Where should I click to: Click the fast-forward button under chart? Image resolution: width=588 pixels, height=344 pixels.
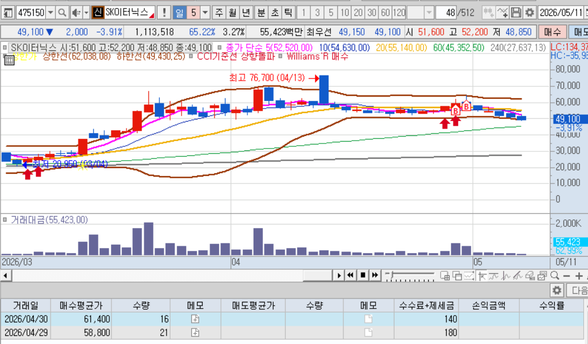374,276
